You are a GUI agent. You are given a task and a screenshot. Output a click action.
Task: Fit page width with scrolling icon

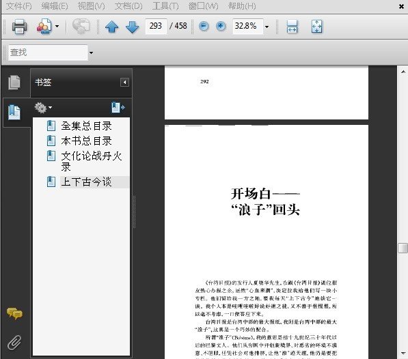[x=292, y=27]
